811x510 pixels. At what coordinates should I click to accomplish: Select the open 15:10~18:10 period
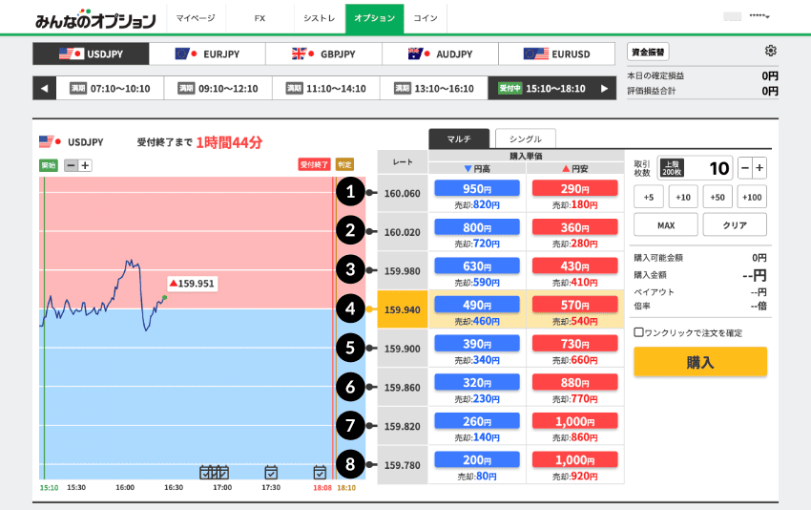coord(541,89)
